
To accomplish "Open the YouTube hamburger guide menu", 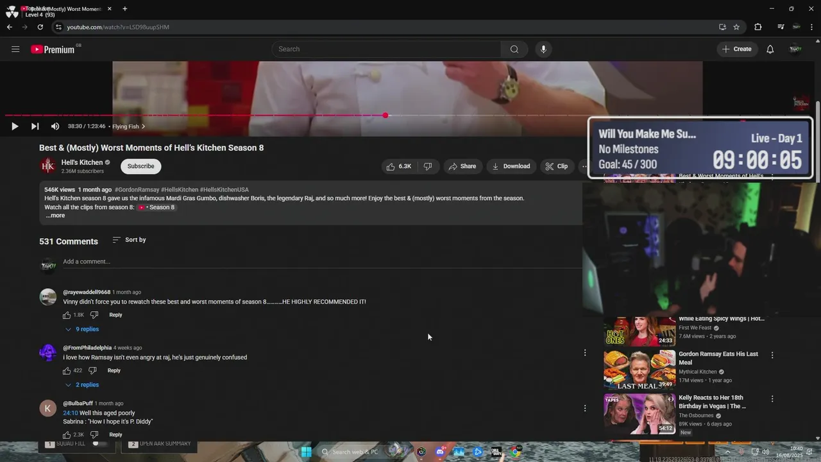I will [x=15, y=49].
